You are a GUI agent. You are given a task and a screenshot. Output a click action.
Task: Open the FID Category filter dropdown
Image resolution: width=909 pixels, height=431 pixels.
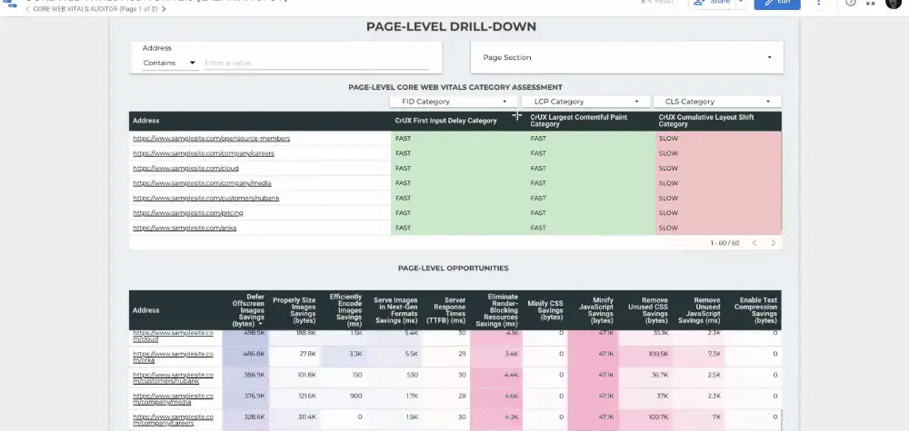(454, 102)
